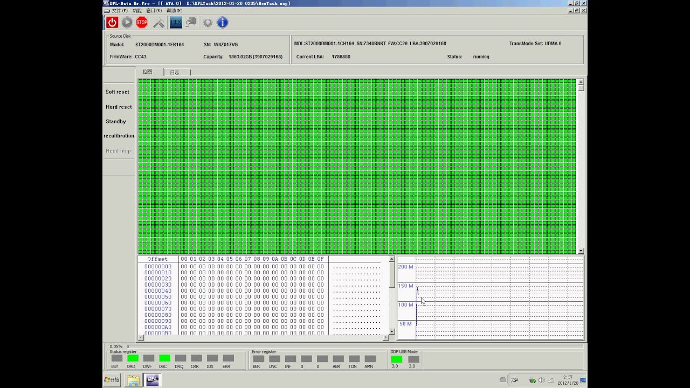This screenshot has width=690, height=388.
Task: Click the green DRD status register lamp
Action: (x=133, y=358)
